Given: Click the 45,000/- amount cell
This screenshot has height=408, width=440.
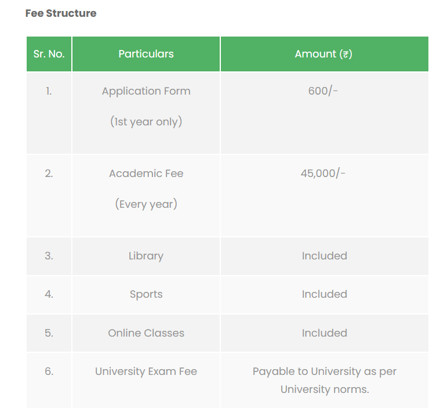Looking at the screenshot, I should pyautogui.click(x=323, y=174).
